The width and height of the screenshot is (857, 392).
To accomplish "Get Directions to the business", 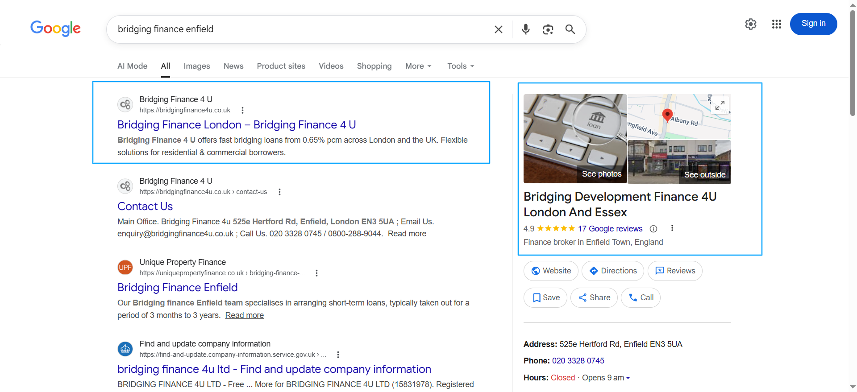I will pos(612,271).
